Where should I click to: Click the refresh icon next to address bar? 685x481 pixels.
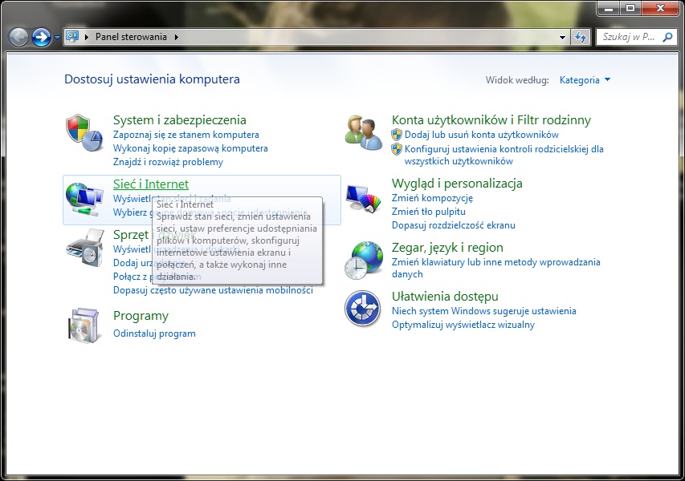[581, 37]
